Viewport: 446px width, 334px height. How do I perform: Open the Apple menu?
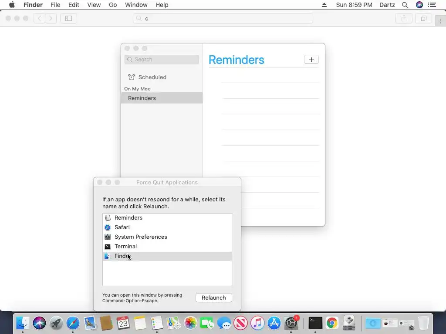[12, 5]
